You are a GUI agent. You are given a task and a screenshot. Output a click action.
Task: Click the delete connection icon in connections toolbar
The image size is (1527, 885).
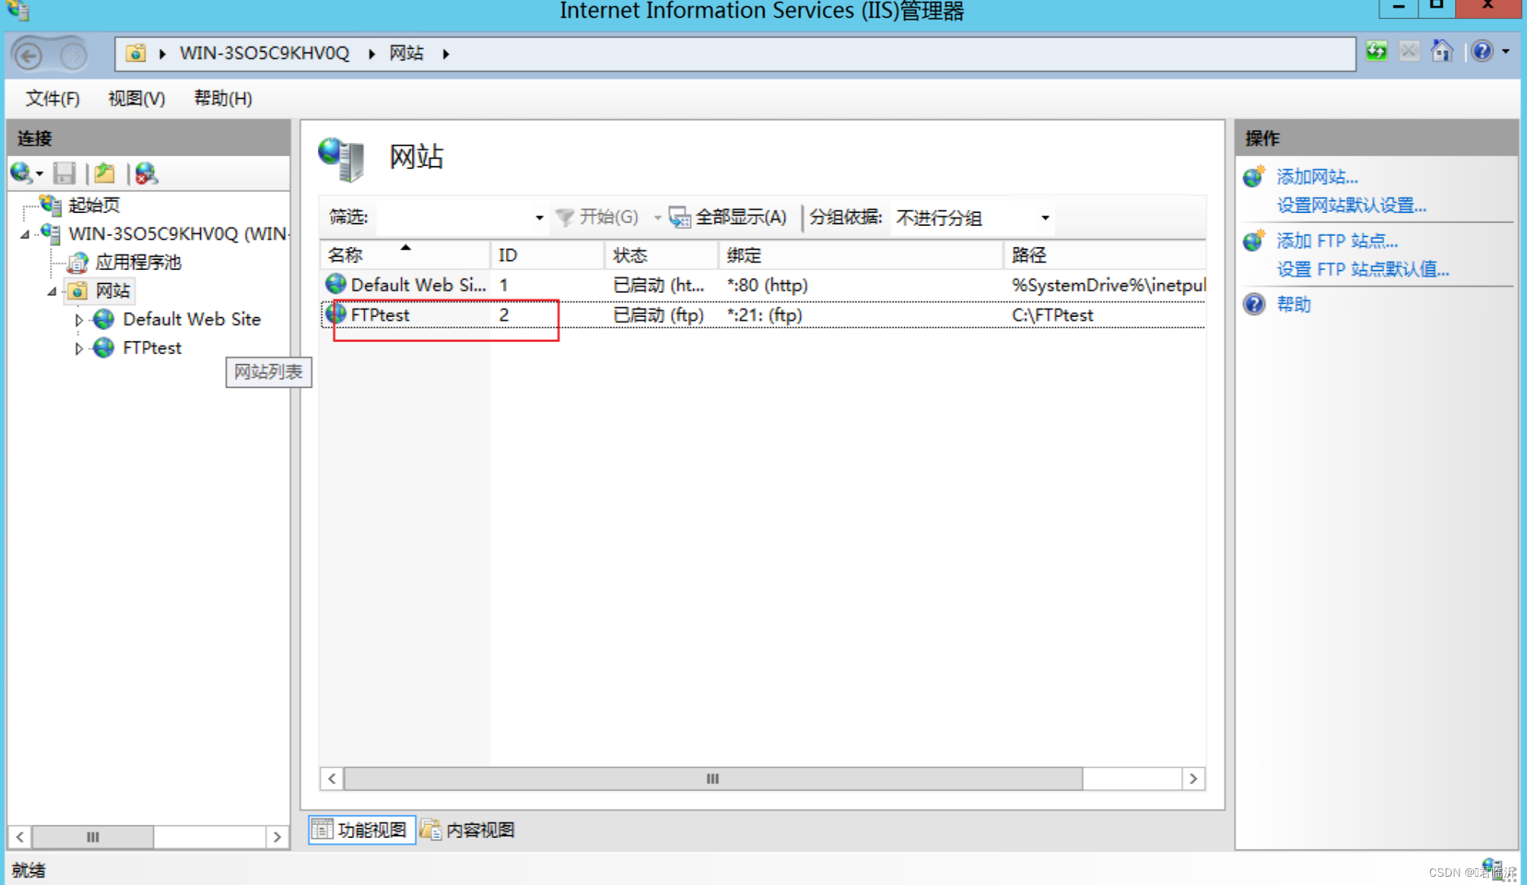146,174
